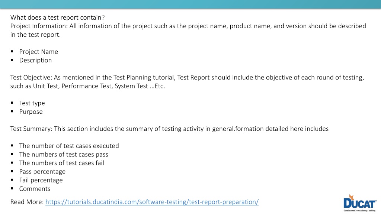
Task: Click the 'Test type' bullet item
Action: coord(32,103)
